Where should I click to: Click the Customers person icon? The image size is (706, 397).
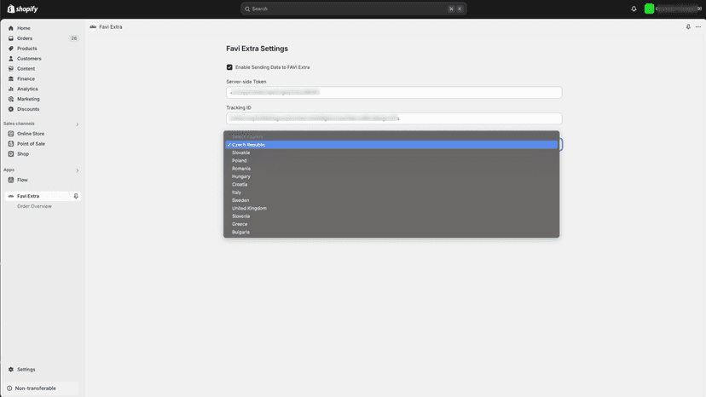click(x=11, y=59)
